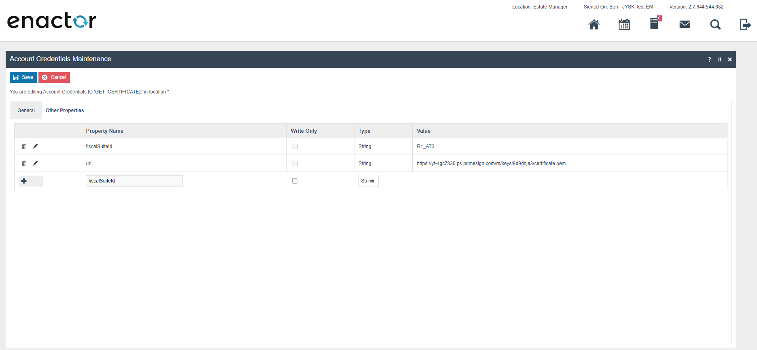The image size is (757, 350).
Task: Save the account credentials
Action: point(23,77)
